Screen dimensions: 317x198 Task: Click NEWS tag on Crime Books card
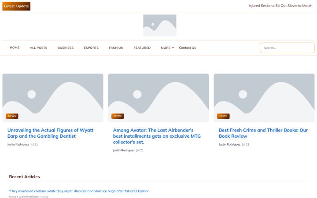pyautogui.click(x=223, y=116)
